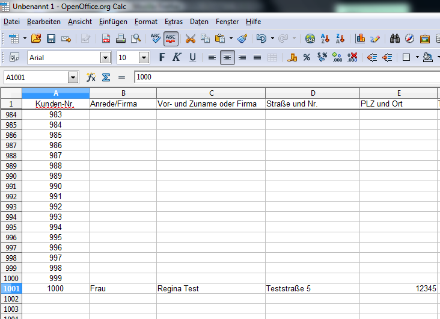The height and width of the screenshot is (319, 440).
Task: Select column C header
Action: 211,93
